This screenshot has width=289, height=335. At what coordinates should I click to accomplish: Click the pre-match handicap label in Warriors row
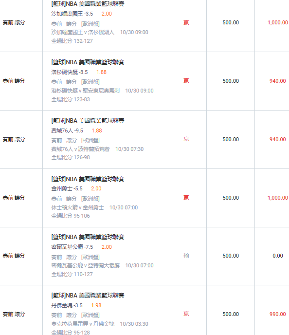(x=14, y=198)
